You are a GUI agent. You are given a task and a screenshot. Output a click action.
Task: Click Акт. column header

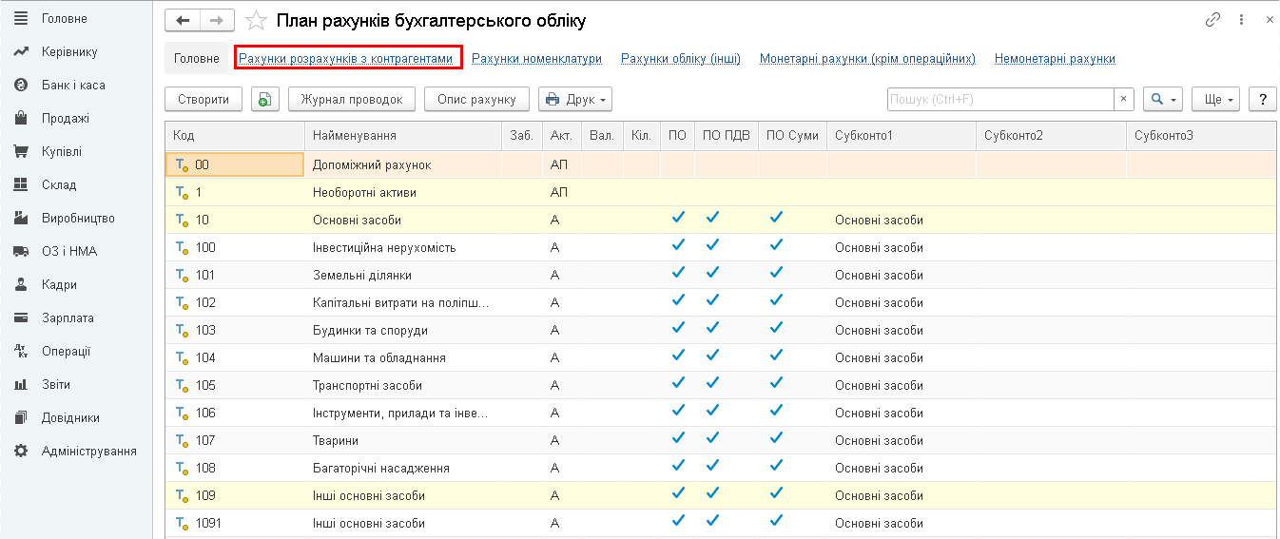[562, 136]
